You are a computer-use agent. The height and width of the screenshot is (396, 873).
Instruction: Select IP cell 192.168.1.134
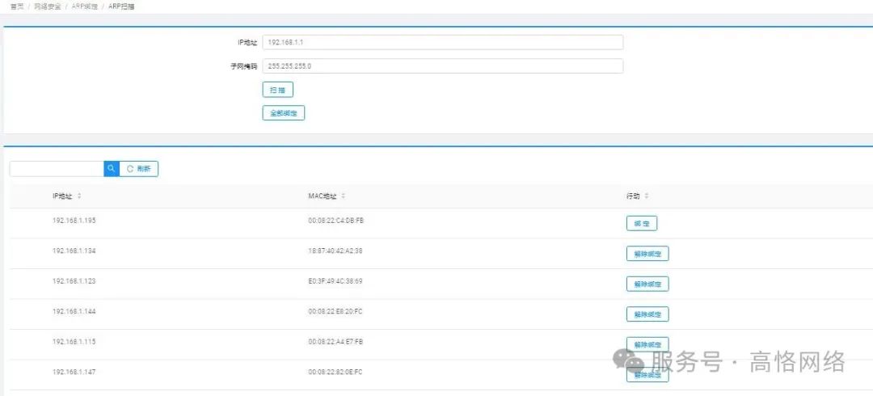[x=74, y=251]
